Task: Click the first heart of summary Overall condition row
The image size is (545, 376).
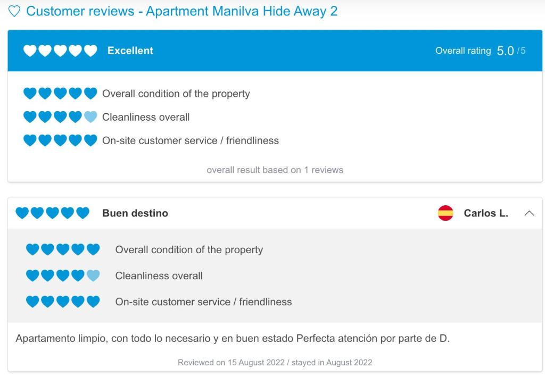Action: 30,94
